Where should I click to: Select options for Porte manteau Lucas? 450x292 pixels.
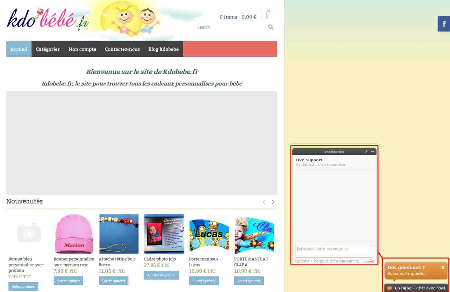pyautogui.click(x=204, y=281)
